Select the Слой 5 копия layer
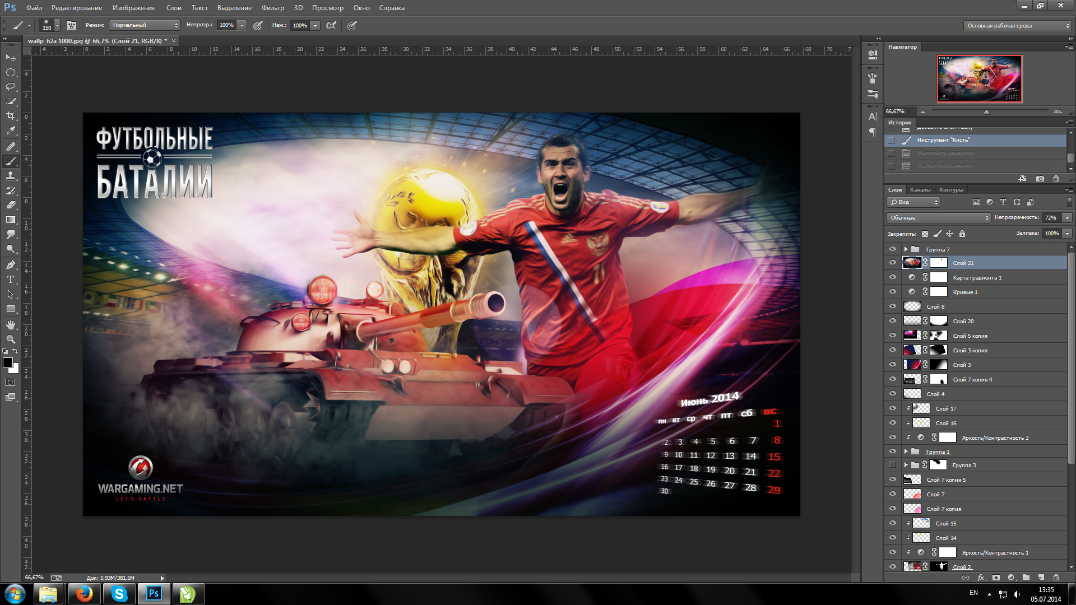The width and height of the screenshot is (1076, 605). click(x=970, y=336)
